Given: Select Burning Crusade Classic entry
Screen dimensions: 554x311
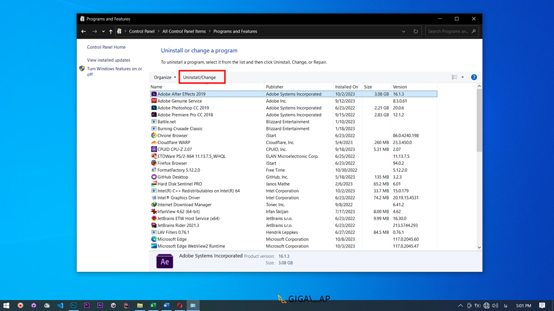Looking at the screenshot, I should pyautogui.click(x=180, y=128).
